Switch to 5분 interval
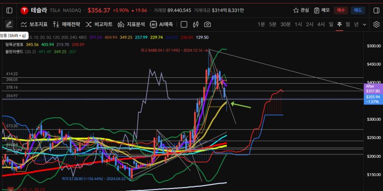 [x=273, y=24]
